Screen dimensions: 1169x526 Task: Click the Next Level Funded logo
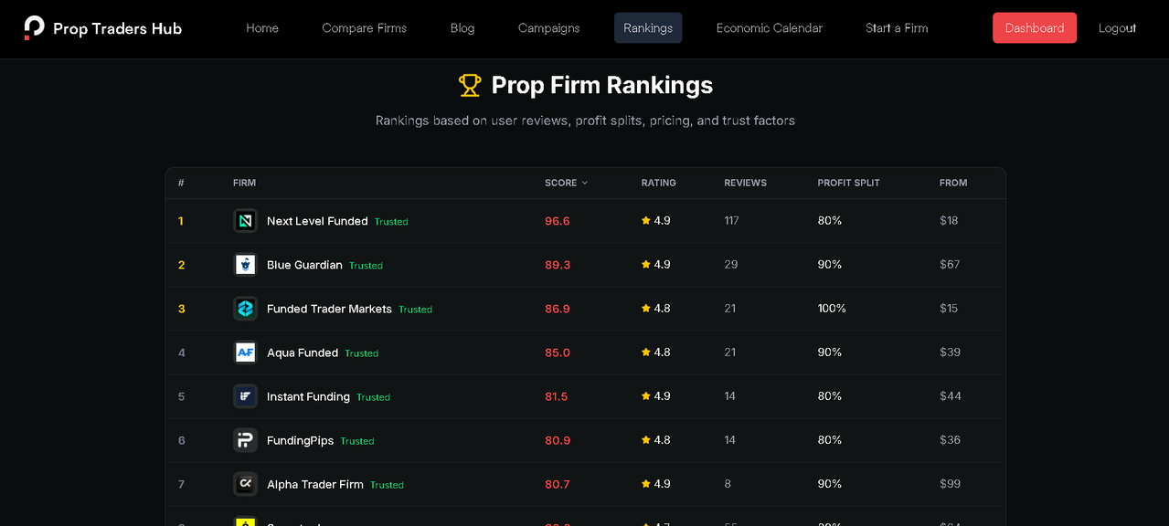pyautogui.click(x=245, y=221)
